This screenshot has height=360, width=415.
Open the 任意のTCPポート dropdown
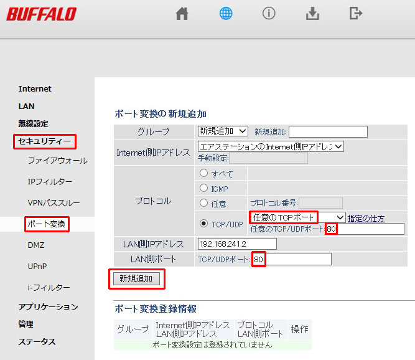point(297,217)
